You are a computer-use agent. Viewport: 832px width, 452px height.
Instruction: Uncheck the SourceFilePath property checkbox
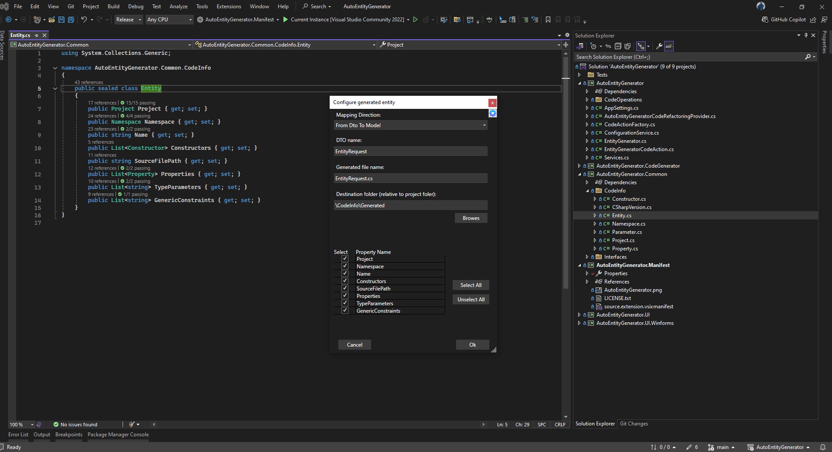[345, 288]
